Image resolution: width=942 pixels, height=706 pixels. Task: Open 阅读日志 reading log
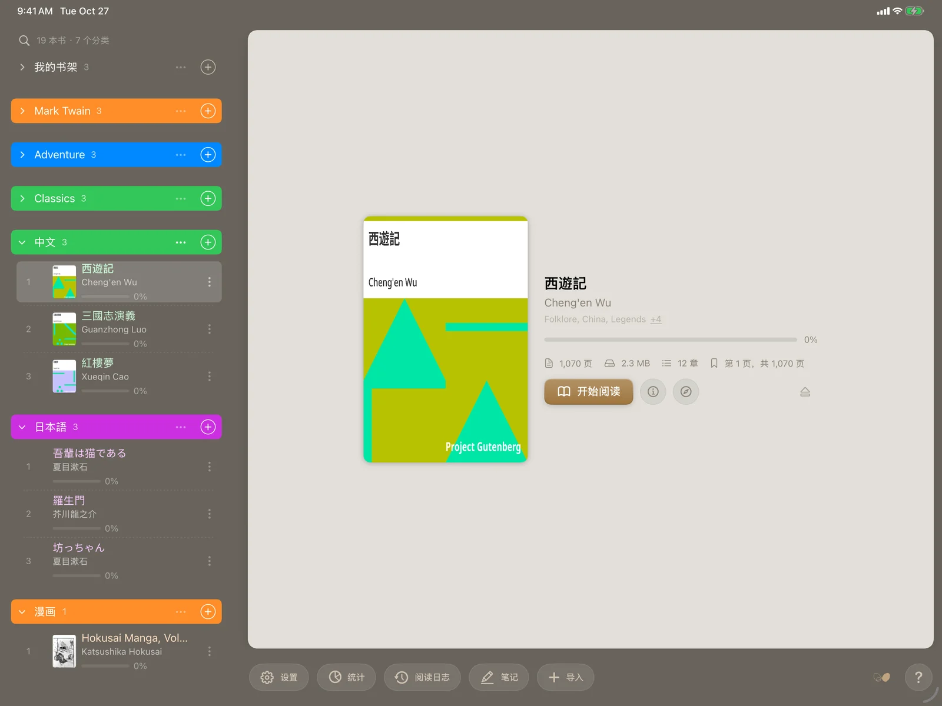(x=422, y=677)
